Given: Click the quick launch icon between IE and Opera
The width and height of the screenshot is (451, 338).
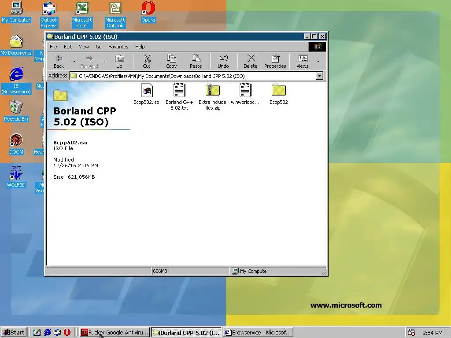Looking at the screenshot, I should pos(57,333).
